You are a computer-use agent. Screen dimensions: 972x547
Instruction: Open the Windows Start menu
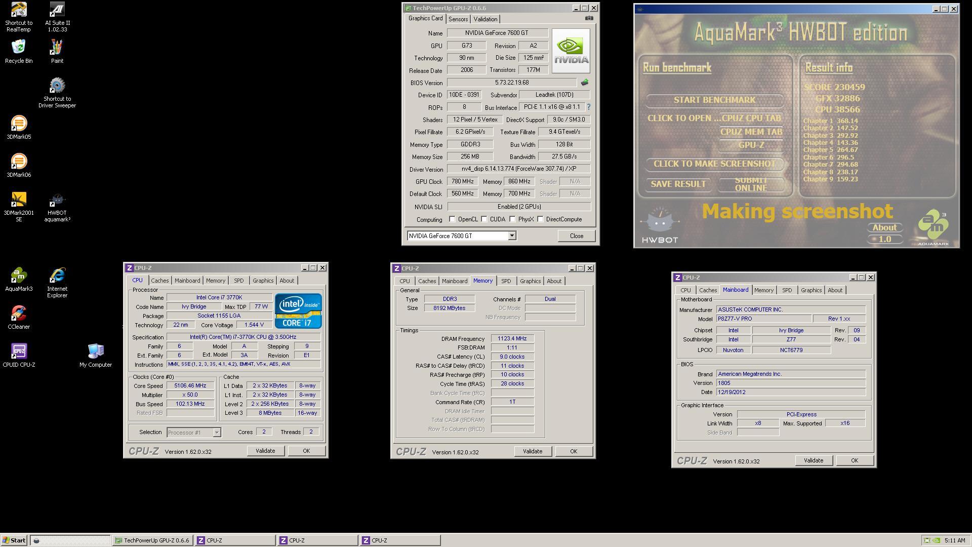coord(14,540)
